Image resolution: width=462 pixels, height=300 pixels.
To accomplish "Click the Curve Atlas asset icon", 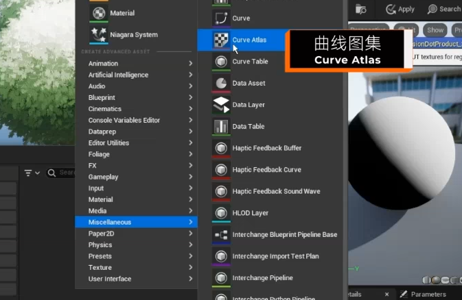I will point(220,40).
